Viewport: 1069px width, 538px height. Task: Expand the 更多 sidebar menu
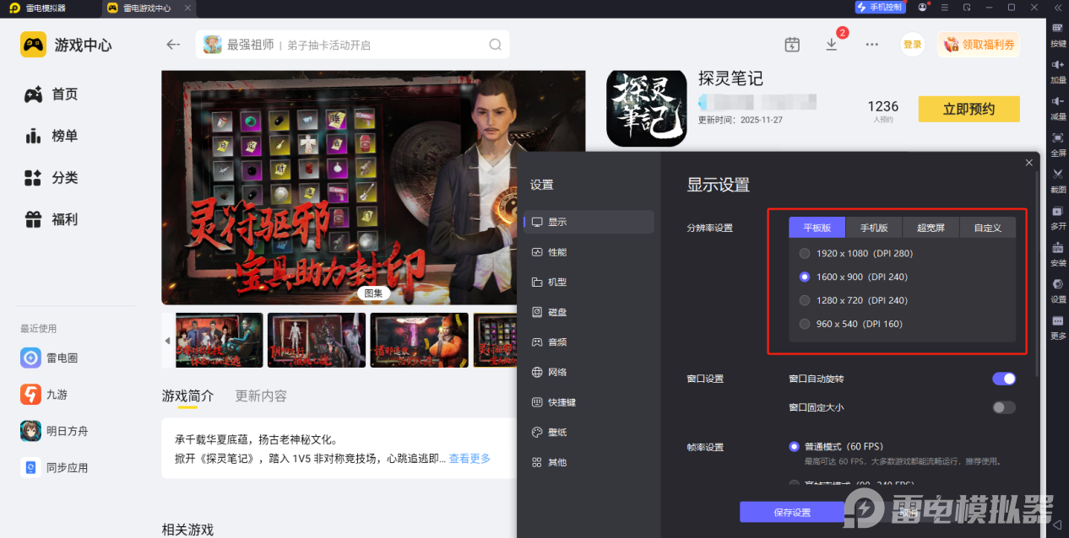tap(1058, 326)
